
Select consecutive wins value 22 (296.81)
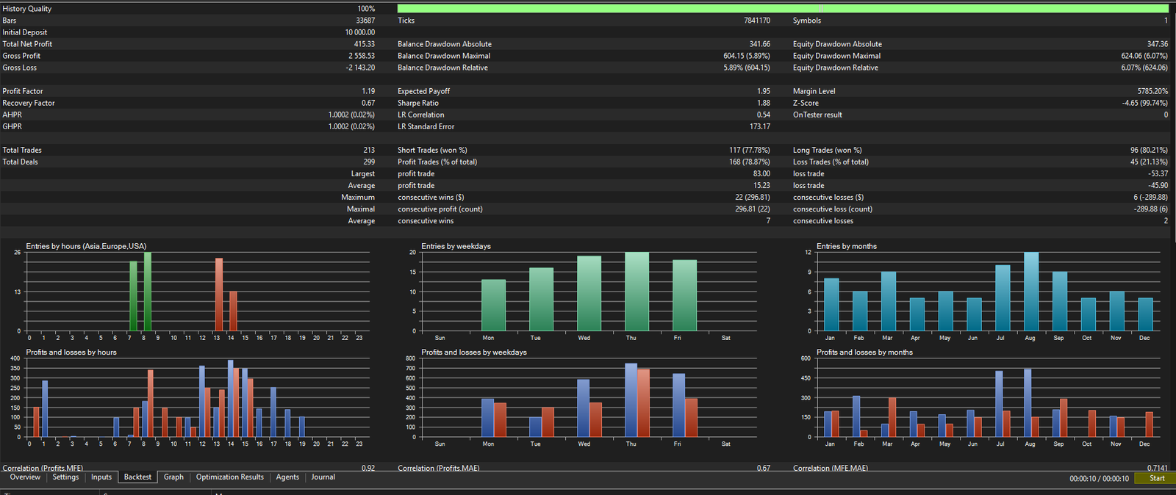point(753,197)
